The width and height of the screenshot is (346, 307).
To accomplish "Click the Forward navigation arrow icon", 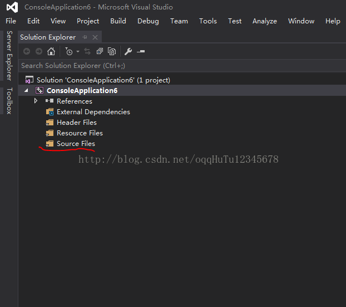I will pos(39,51).
